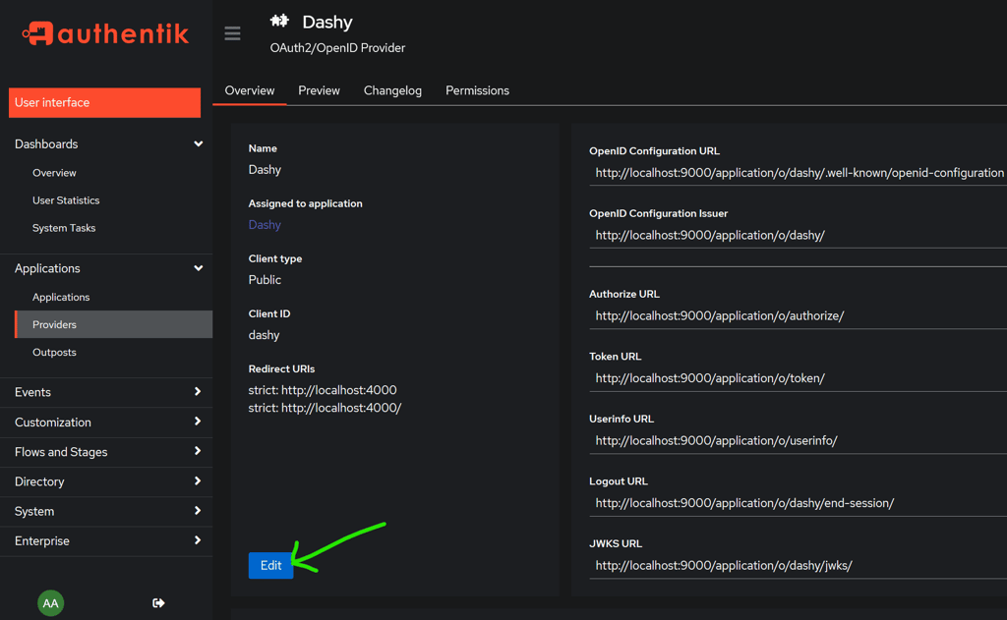Open System Tasks in sidebar
Image resolution: width=1007 pixels, height=620 pixels.
pos(64,228)
